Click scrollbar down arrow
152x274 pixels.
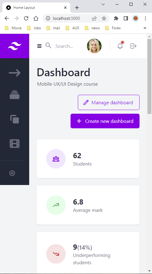(x=149, y=271)
